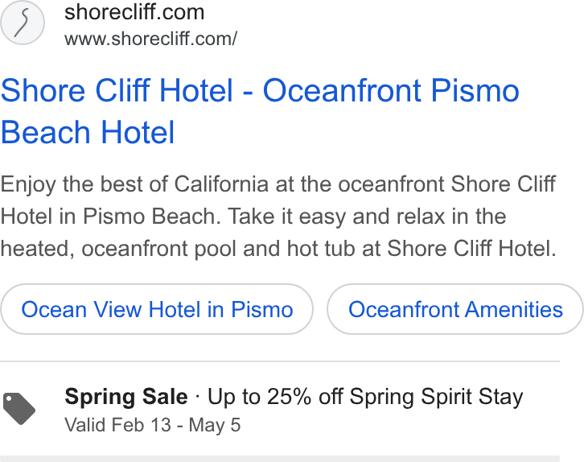584x462 pixels.
Task: Click "May 5" in the validity dates
Action: click(215, 426)
